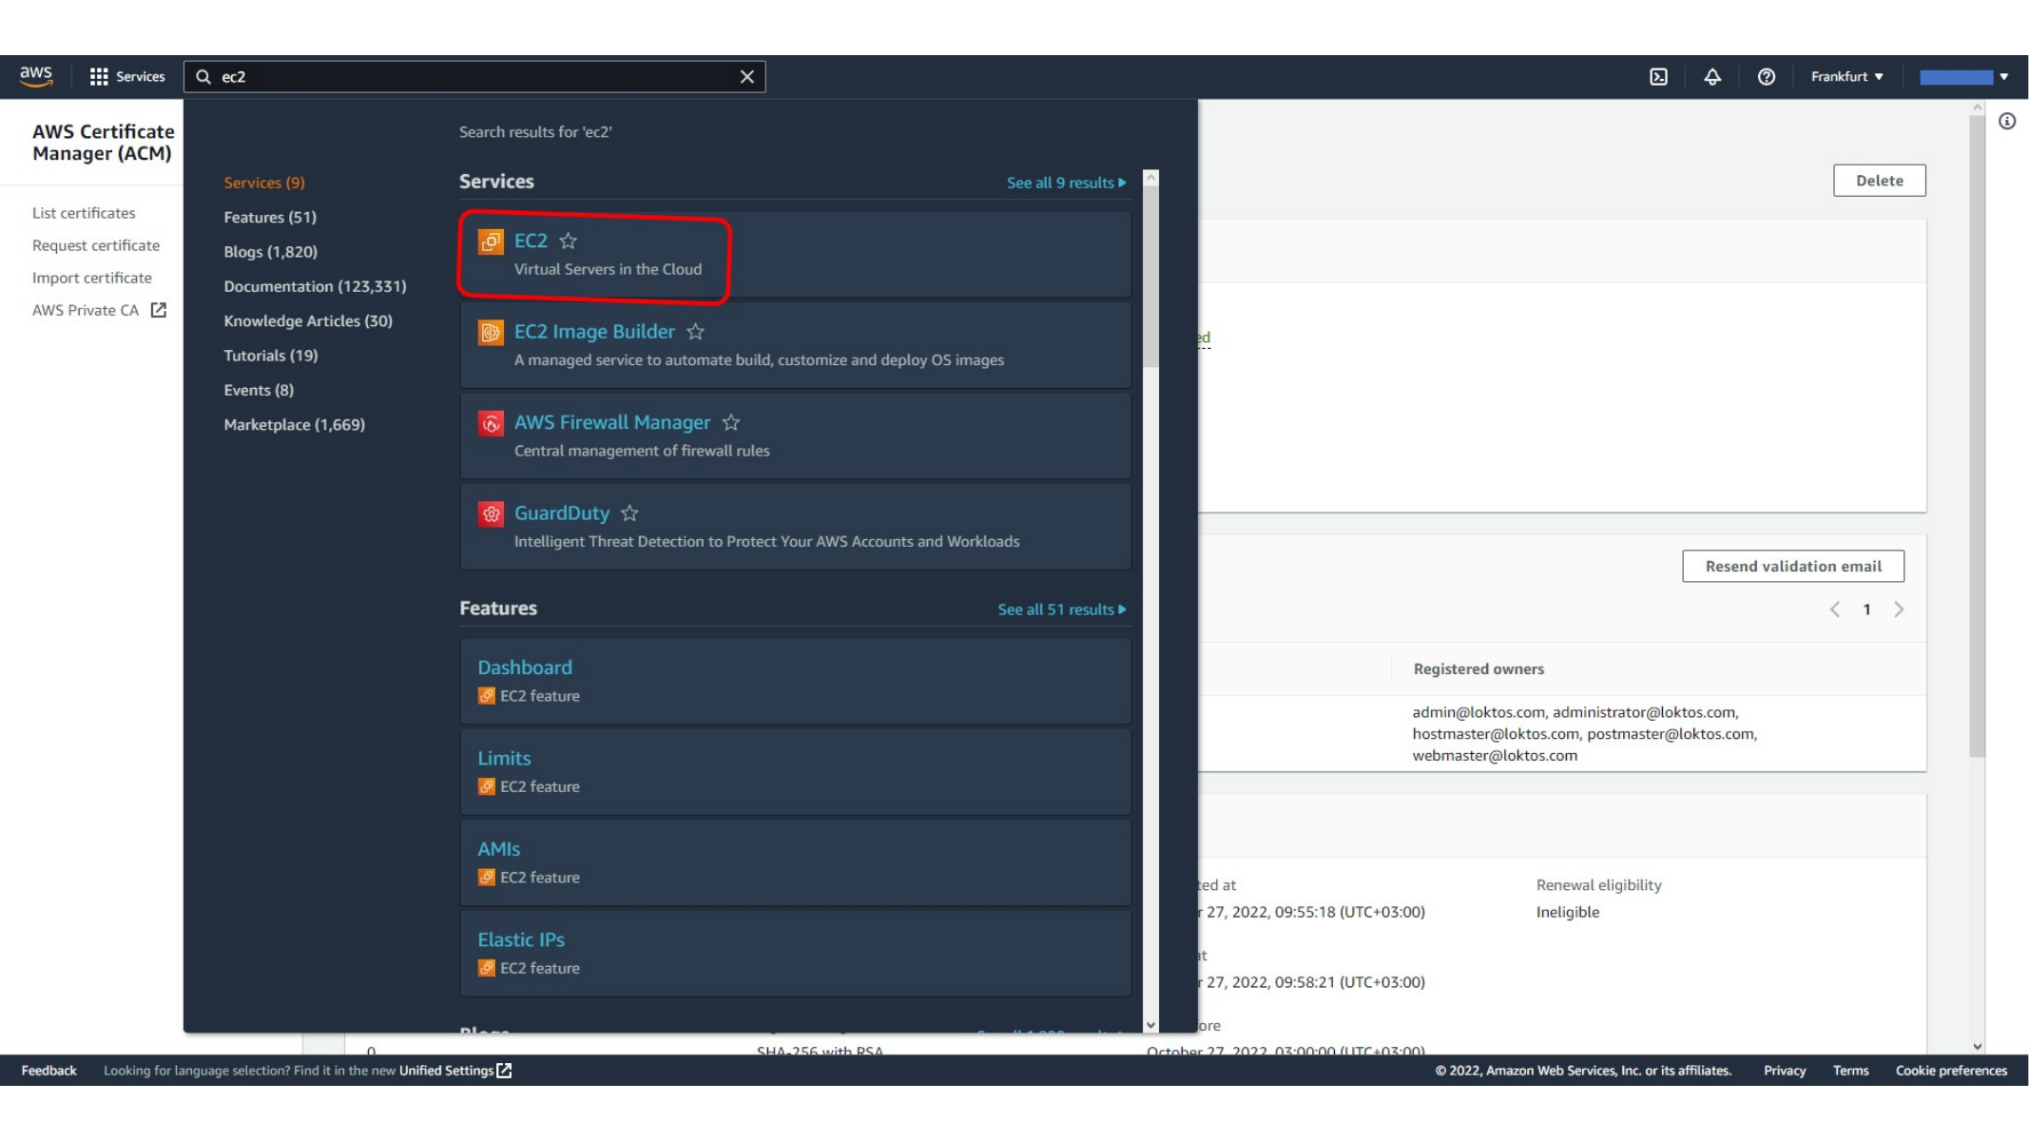The image size is (2029, 1141).
Task: Open the Elastic IPs EC2 feature
Action: click(x=521, y=939)
